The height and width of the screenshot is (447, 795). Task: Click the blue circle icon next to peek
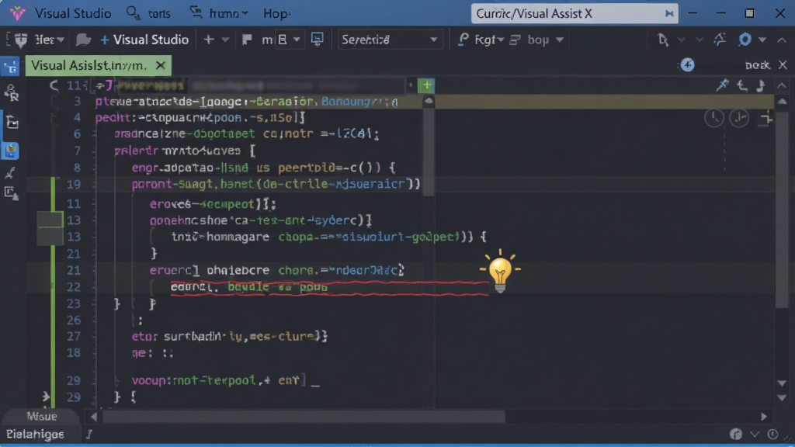click(688, 65)
